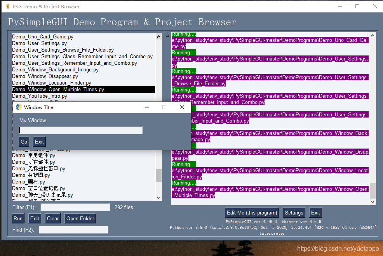Screen dimensions: 383x256
Task: Focus the Find (F2) input field
Action: click(x=74, y=230)
